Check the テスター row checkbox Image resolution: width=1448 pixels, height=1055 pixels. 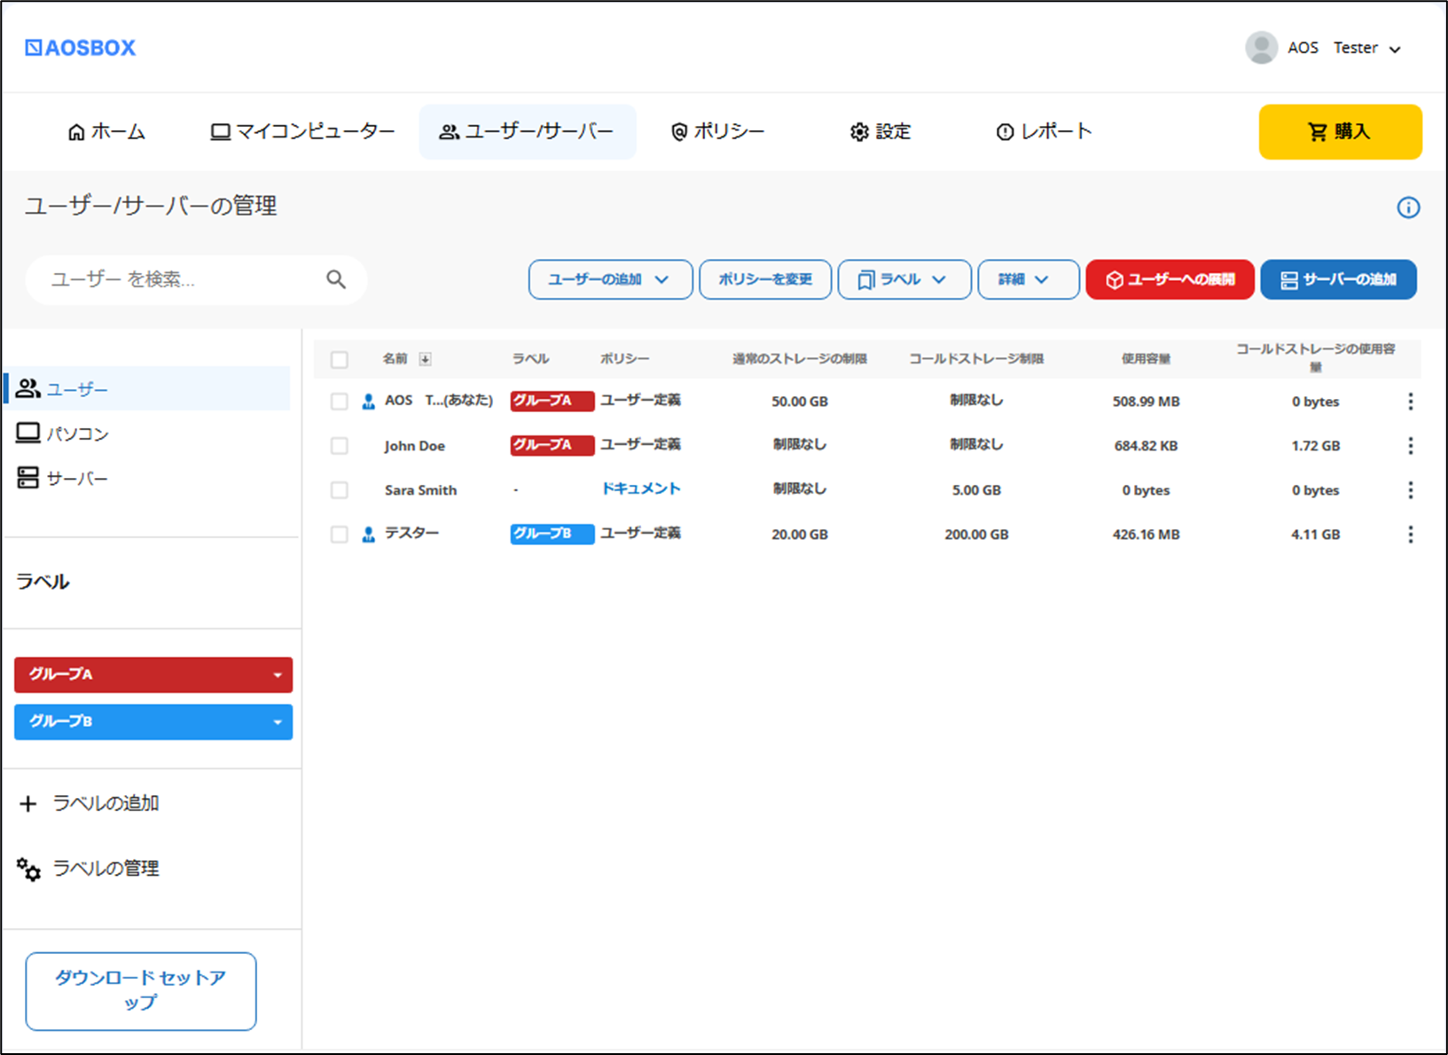339,535
